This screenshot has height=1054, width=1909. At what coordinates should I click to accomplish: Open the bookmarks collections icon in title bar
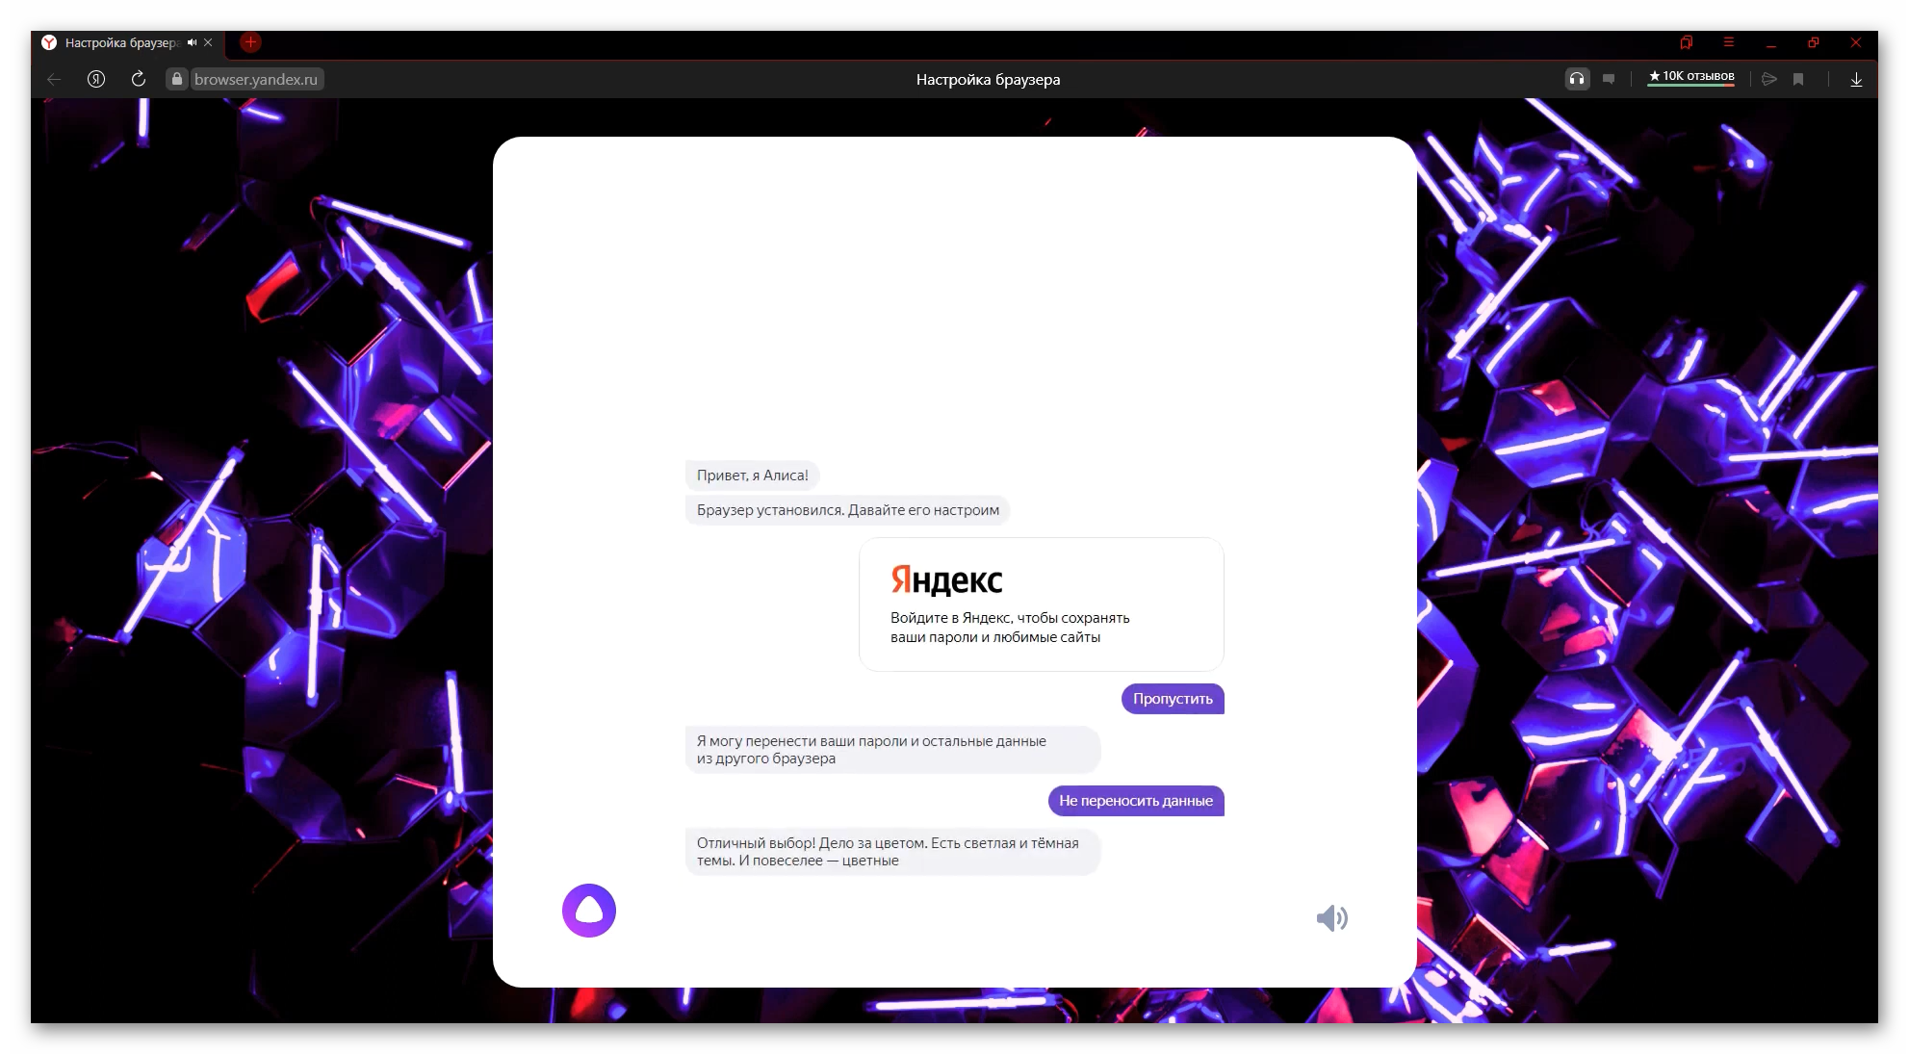tap(1687, 42)
